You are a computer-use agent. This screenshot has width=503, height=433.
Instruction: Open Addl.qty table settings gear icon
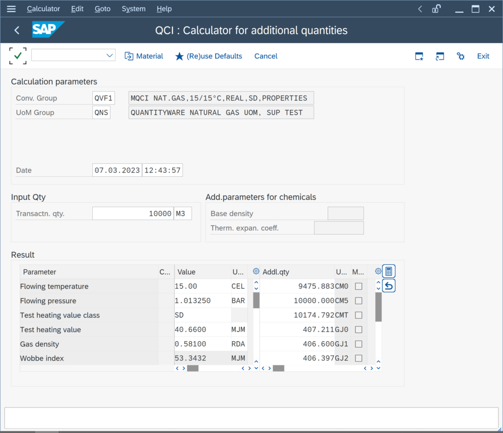pyautogui.click(x=378, y=271)
